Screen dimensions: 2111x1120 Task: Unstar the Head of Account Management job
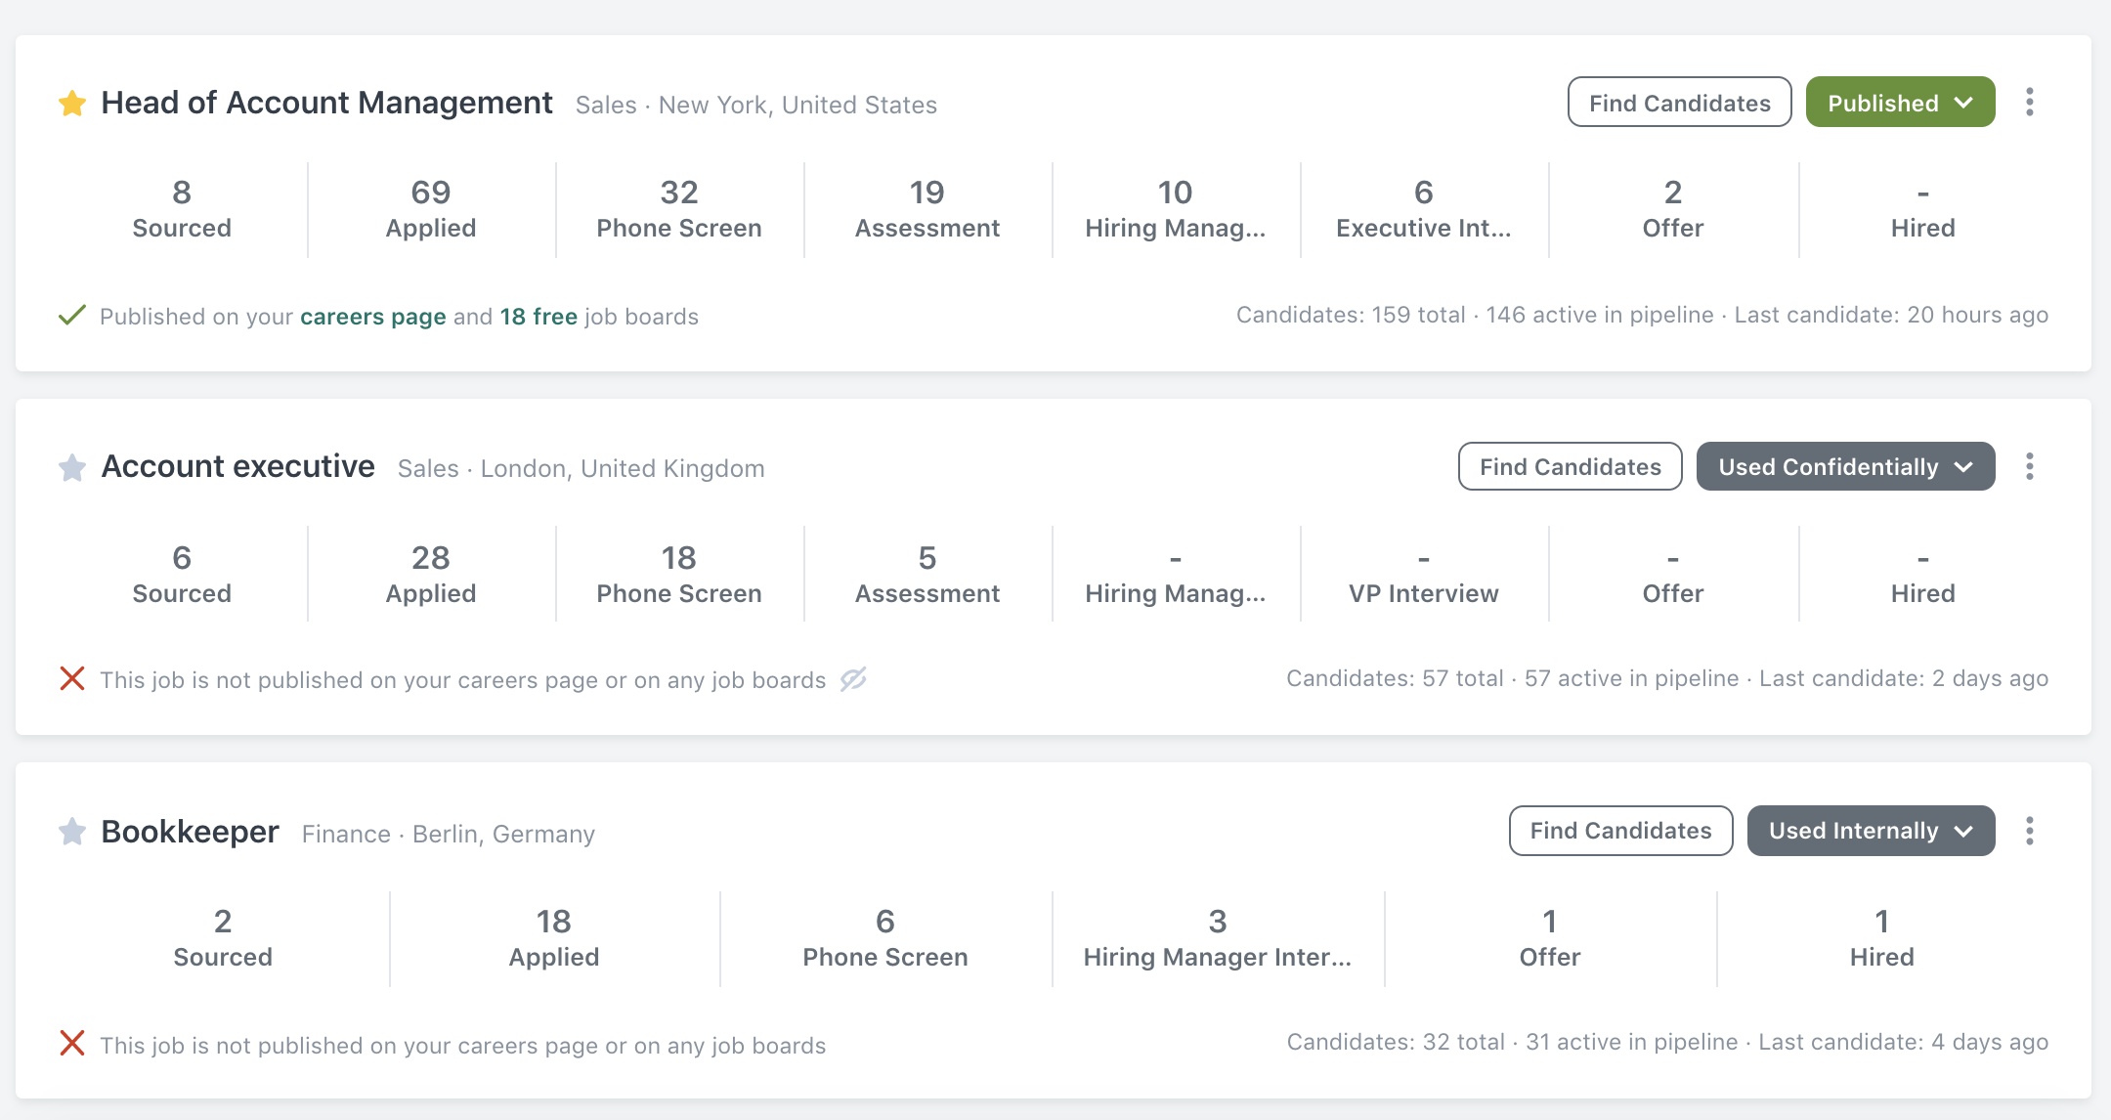tap(72, 103)
